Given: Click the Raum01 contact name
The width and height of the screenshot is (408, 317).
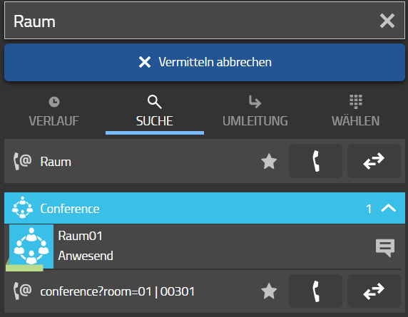Looking at the screenshot, I should point(80,236).
